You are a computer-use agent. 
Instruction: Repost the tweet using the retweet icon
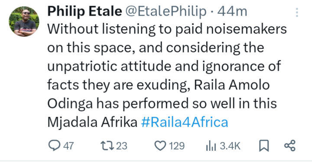(x=107, y=146)
